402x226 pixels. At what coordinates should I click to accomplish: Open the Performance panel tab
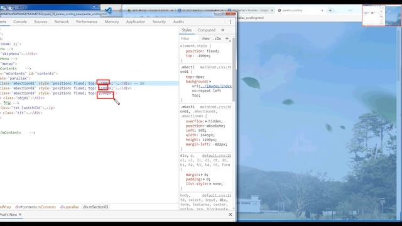coord(87,22)
